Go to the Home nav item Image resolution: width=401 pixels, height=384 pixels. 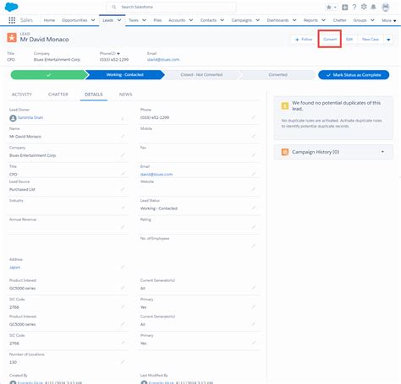click(x=49, y=20)
